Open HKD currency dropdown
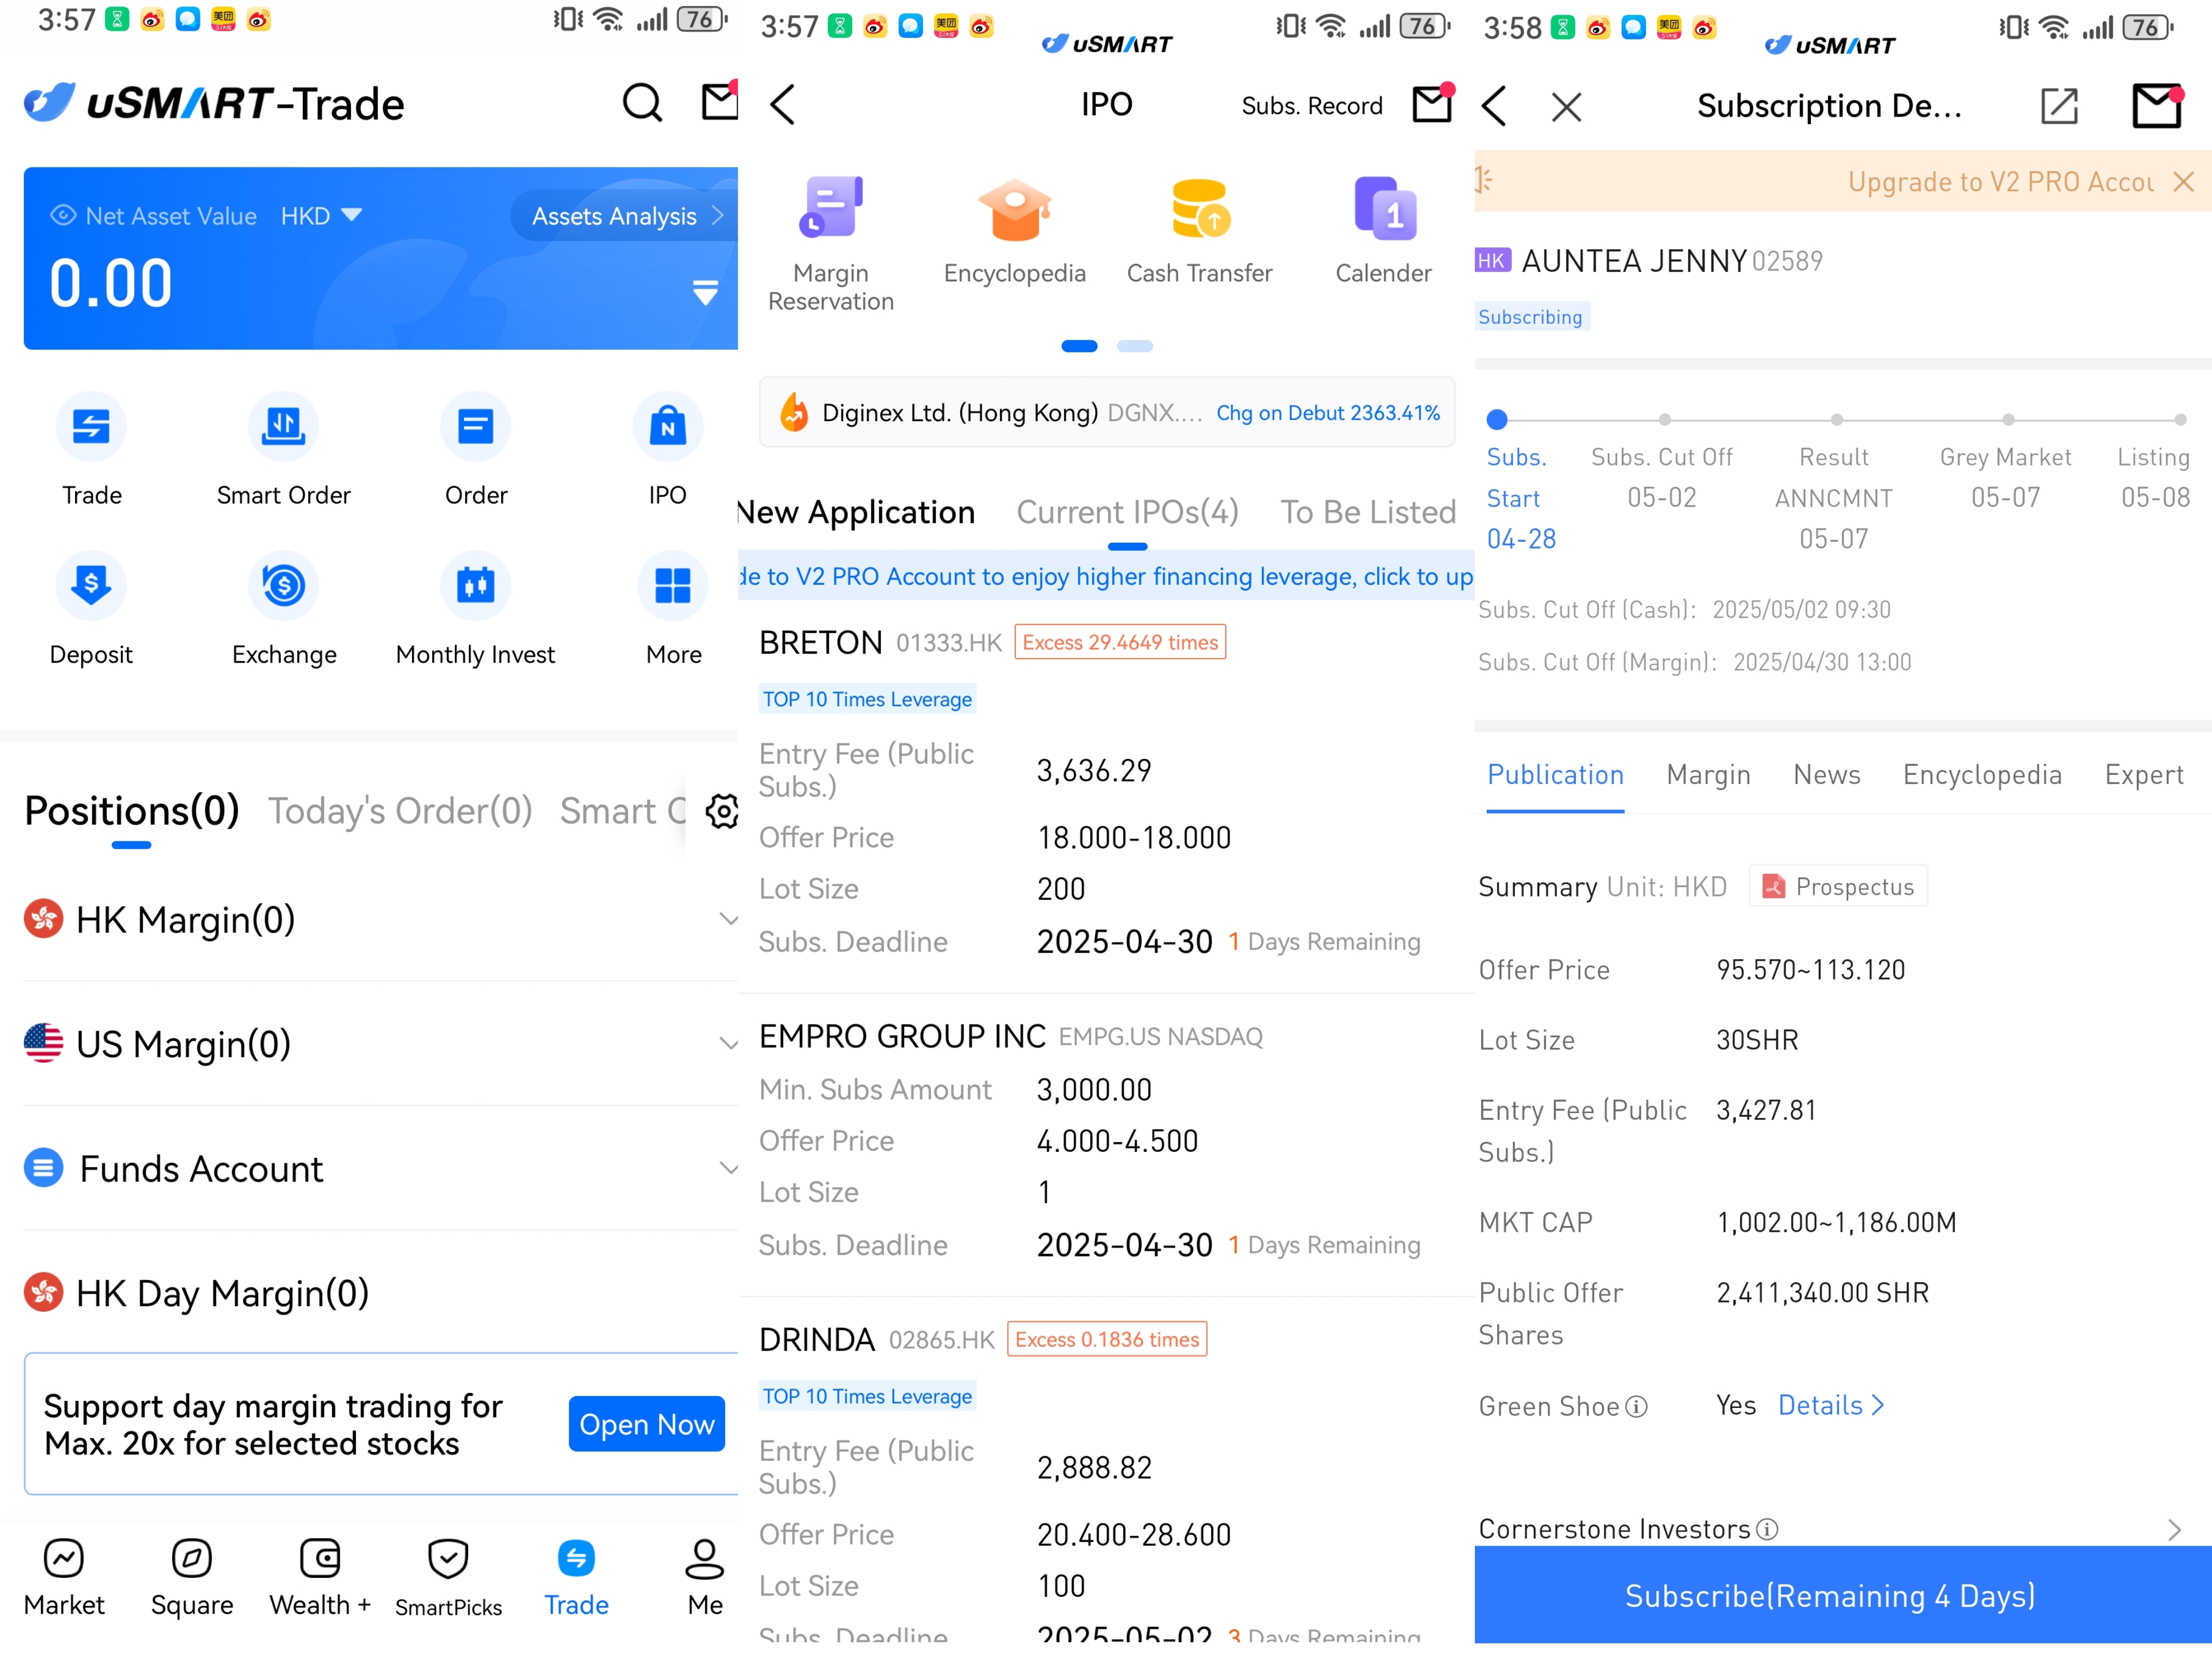Image resolution: width=2212 pixels, height=1659 pixels. [x=321, y=215]
